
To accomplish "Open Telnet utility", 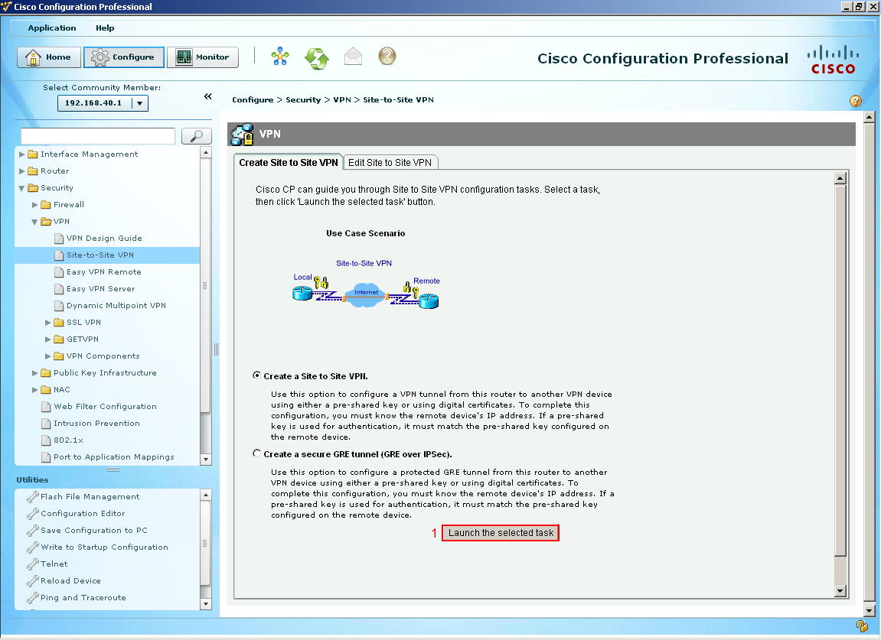I will click(x=54, y=564).
